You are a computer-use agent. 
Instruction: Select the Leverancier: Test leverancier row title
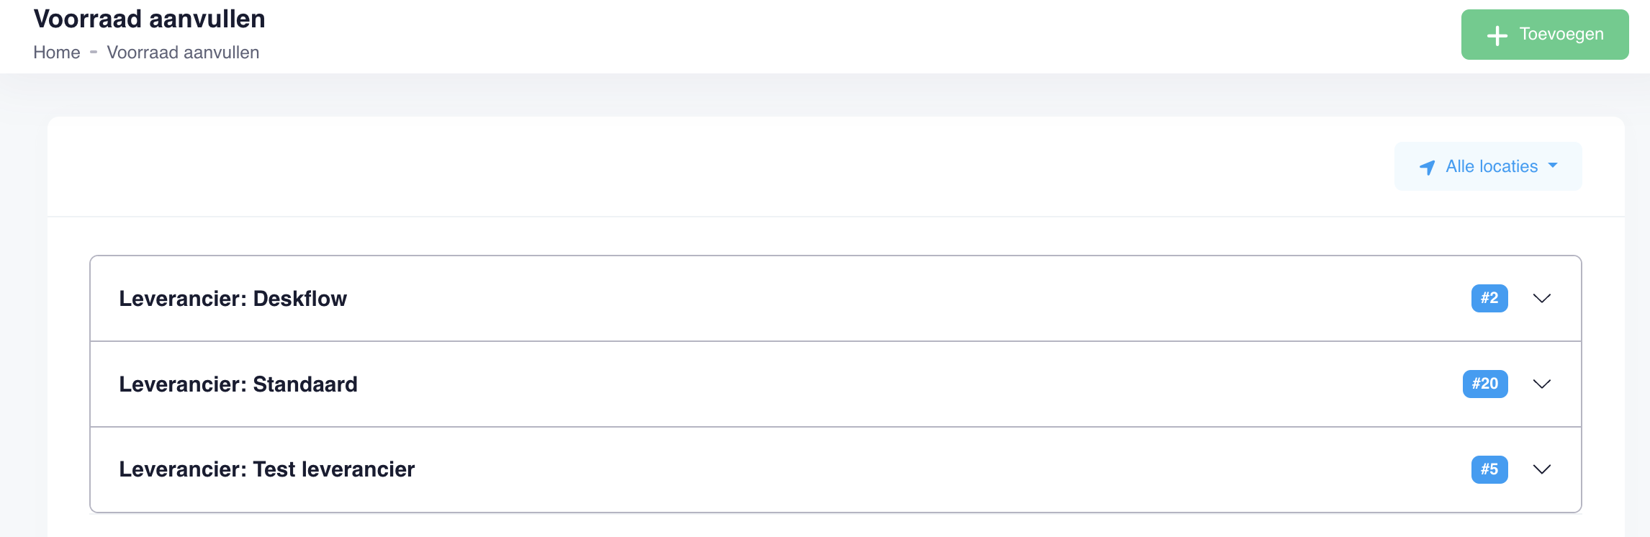[x=267, y=469]
